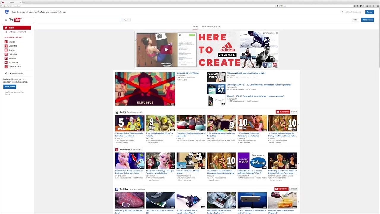This screenshot has height=214, width=380.
Task: Open iPhone 7 TOP 10 video link
Action: (x=255, y=96)
